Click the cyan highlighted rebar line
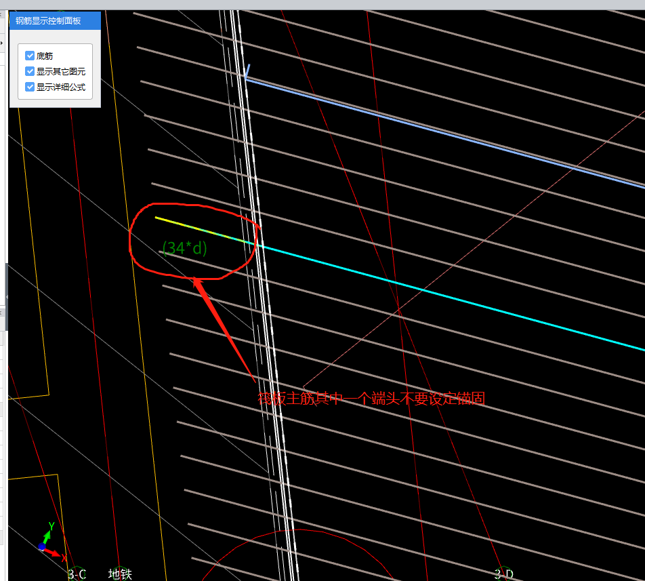This screenshot has width=645, height=581. pos(453,298)
